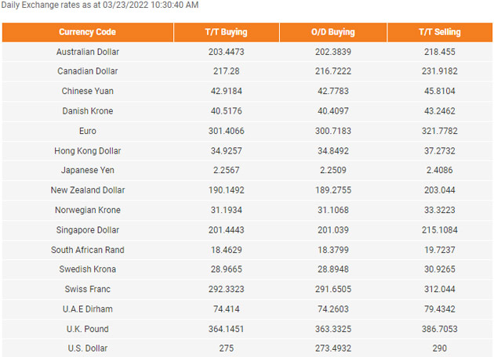Select the South African Rand currency name
Viewport: 494px width, 357px height.
[88, 250]
